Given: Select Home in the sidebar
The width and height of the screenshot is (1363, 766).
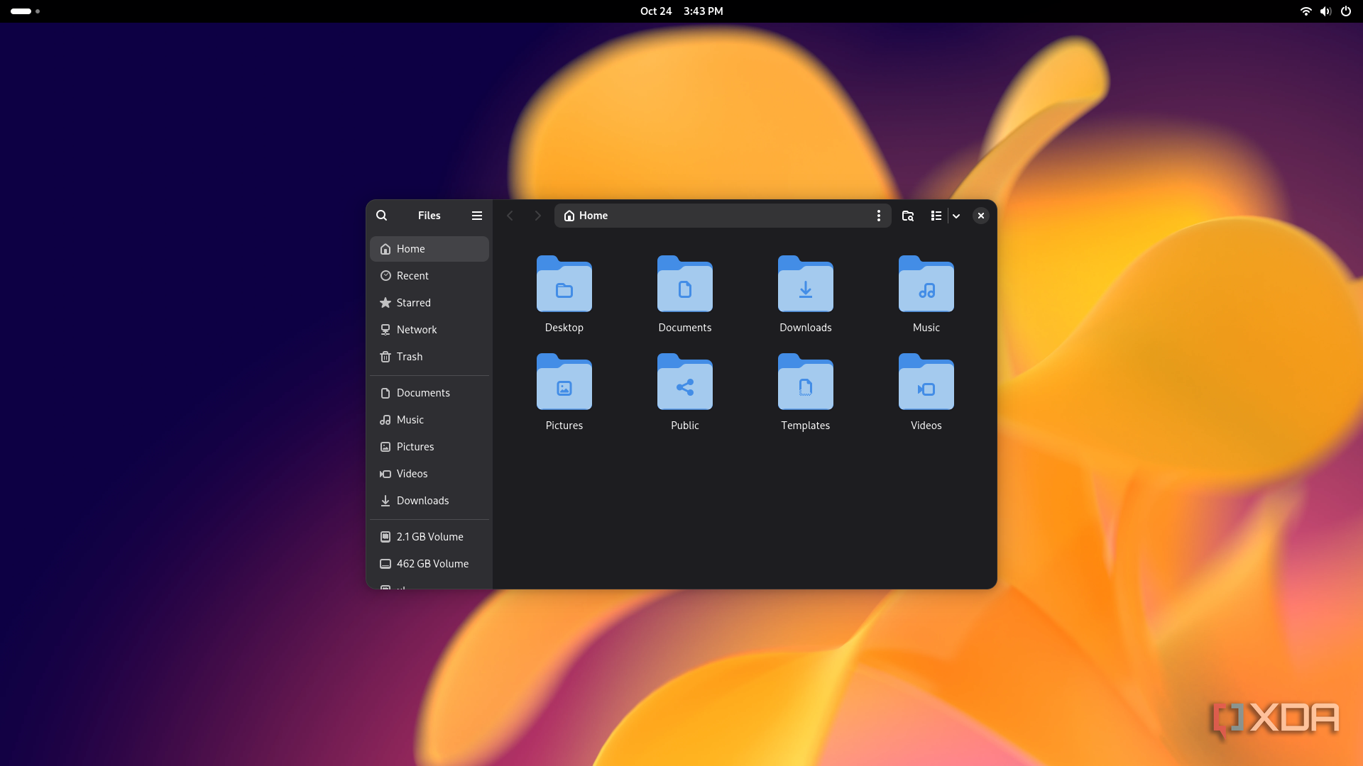Looking at the screenshot, I should coord(429,249).
